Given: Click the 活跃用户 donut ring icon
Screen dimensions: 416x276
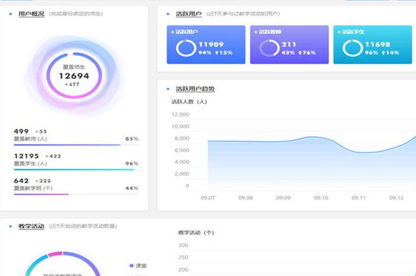Looking at the screenshot, I should click(186, 48).
